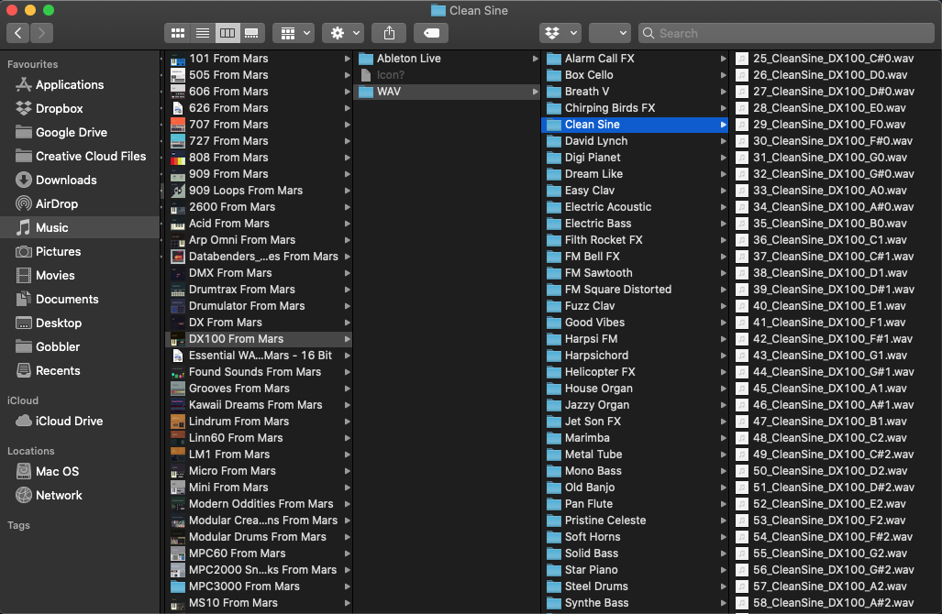Open Network in the sidebar

[x=81, y=495]
